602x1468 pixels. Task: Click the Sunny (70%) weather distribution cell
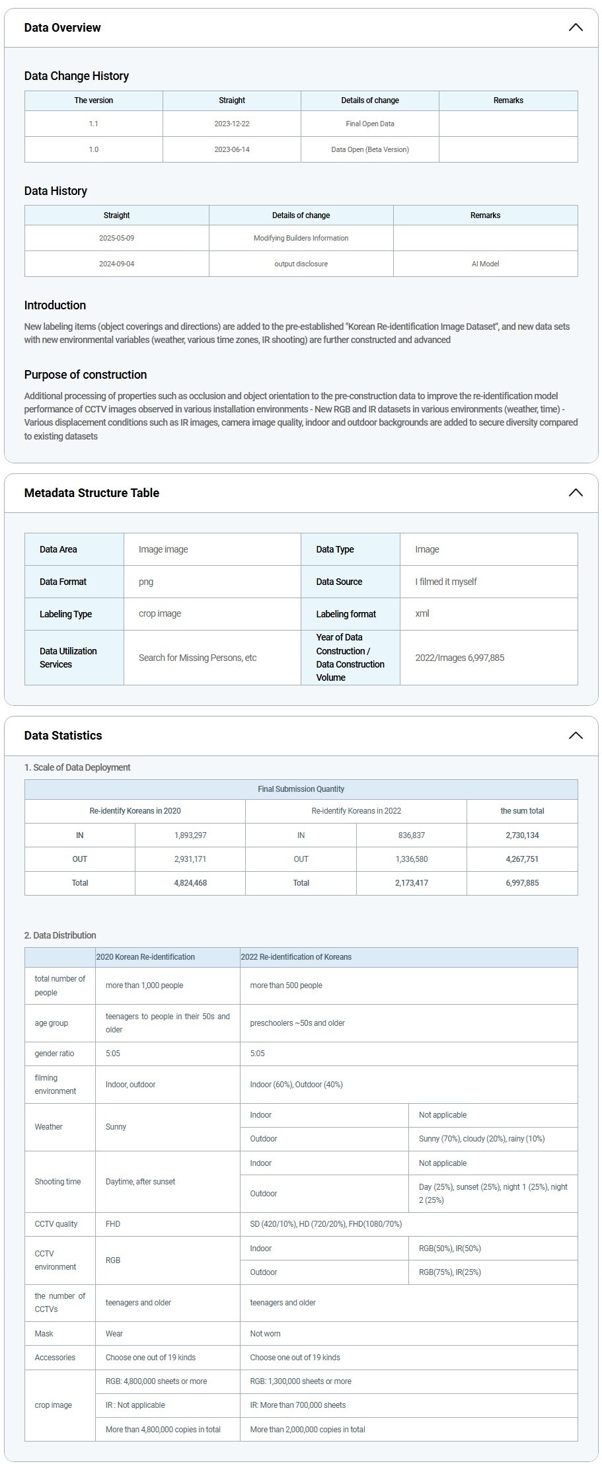482,1139
